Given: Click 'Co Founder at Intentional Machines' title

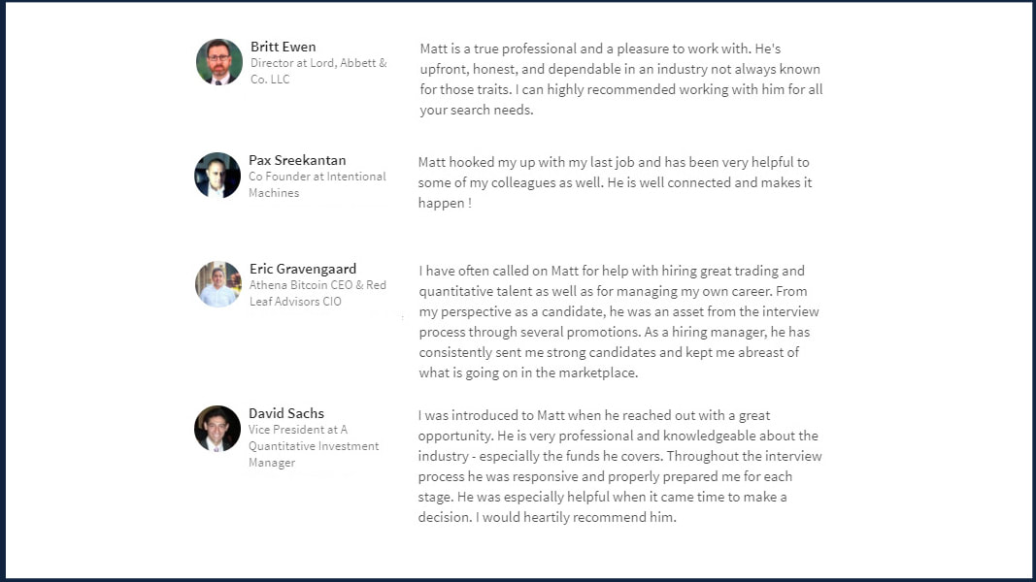Looking at the screenshot, I should (317, 184).
